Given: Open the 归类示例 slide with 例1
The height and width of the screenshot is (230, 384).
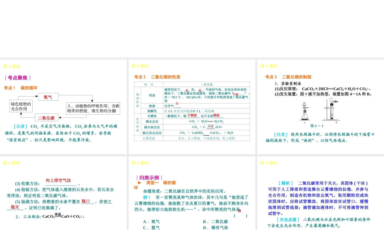Looking at the screenshot, I should click(x=192, y=193).
